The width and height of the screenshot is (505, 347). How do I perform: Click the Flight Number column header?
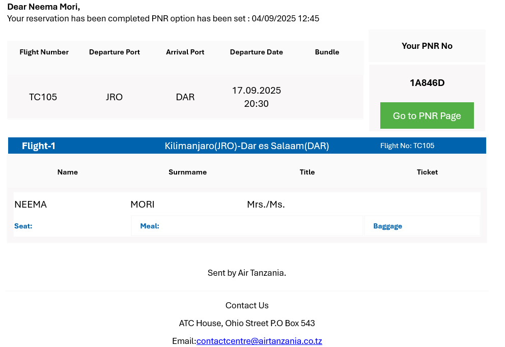pyautogui.click(x=44, y=52)
